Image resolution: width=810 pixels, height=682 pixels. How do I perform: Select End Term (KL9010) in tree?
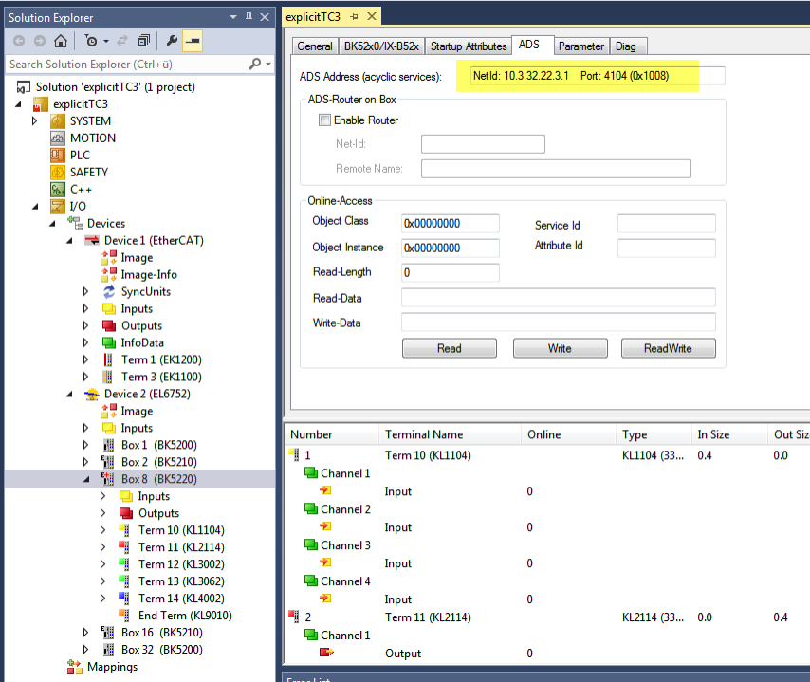coord(185,616)
